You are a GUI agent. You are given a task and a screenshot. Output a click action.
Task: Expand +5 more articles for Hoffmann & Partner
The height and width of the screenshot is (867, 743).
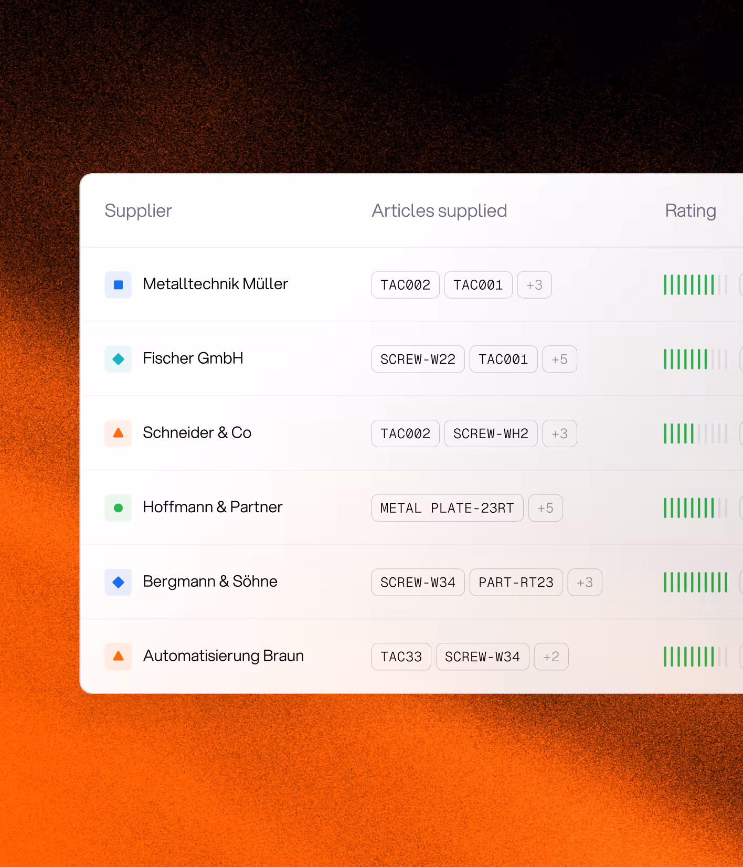546,508
